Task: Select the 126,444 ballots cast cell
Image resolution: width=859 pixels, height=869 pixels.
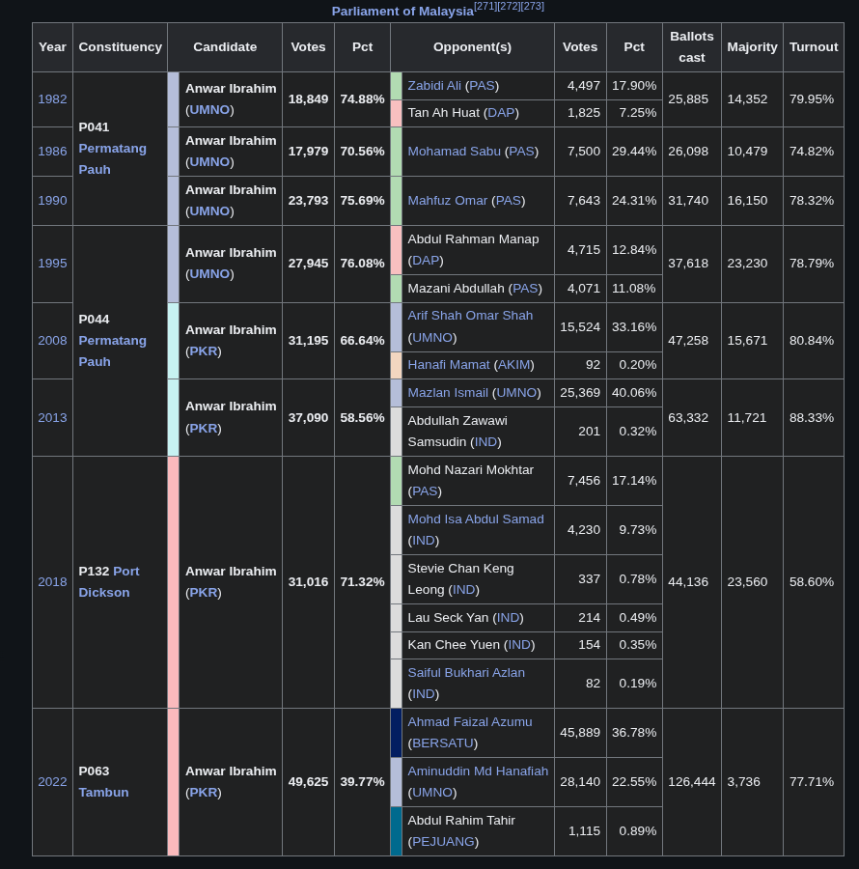Action: tap(692, 782)
